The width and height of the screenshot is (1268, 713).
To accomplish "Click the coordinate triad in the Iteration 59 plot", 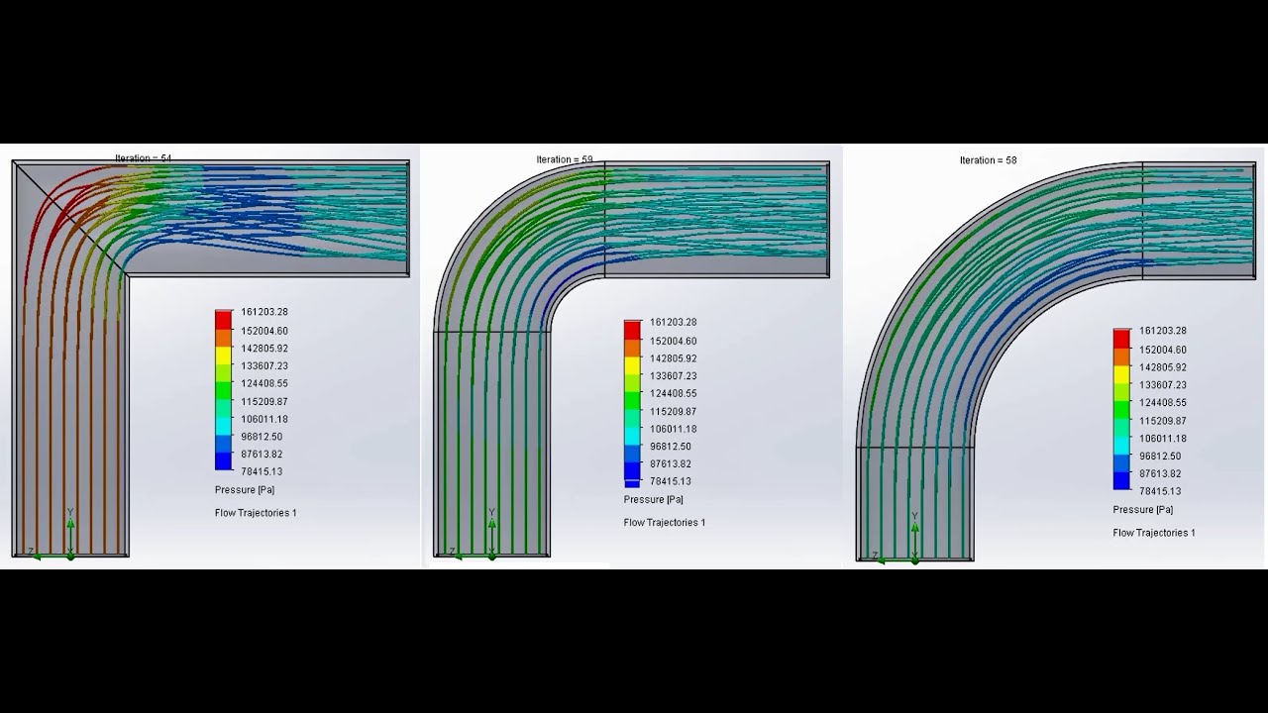I will (474, 535).
